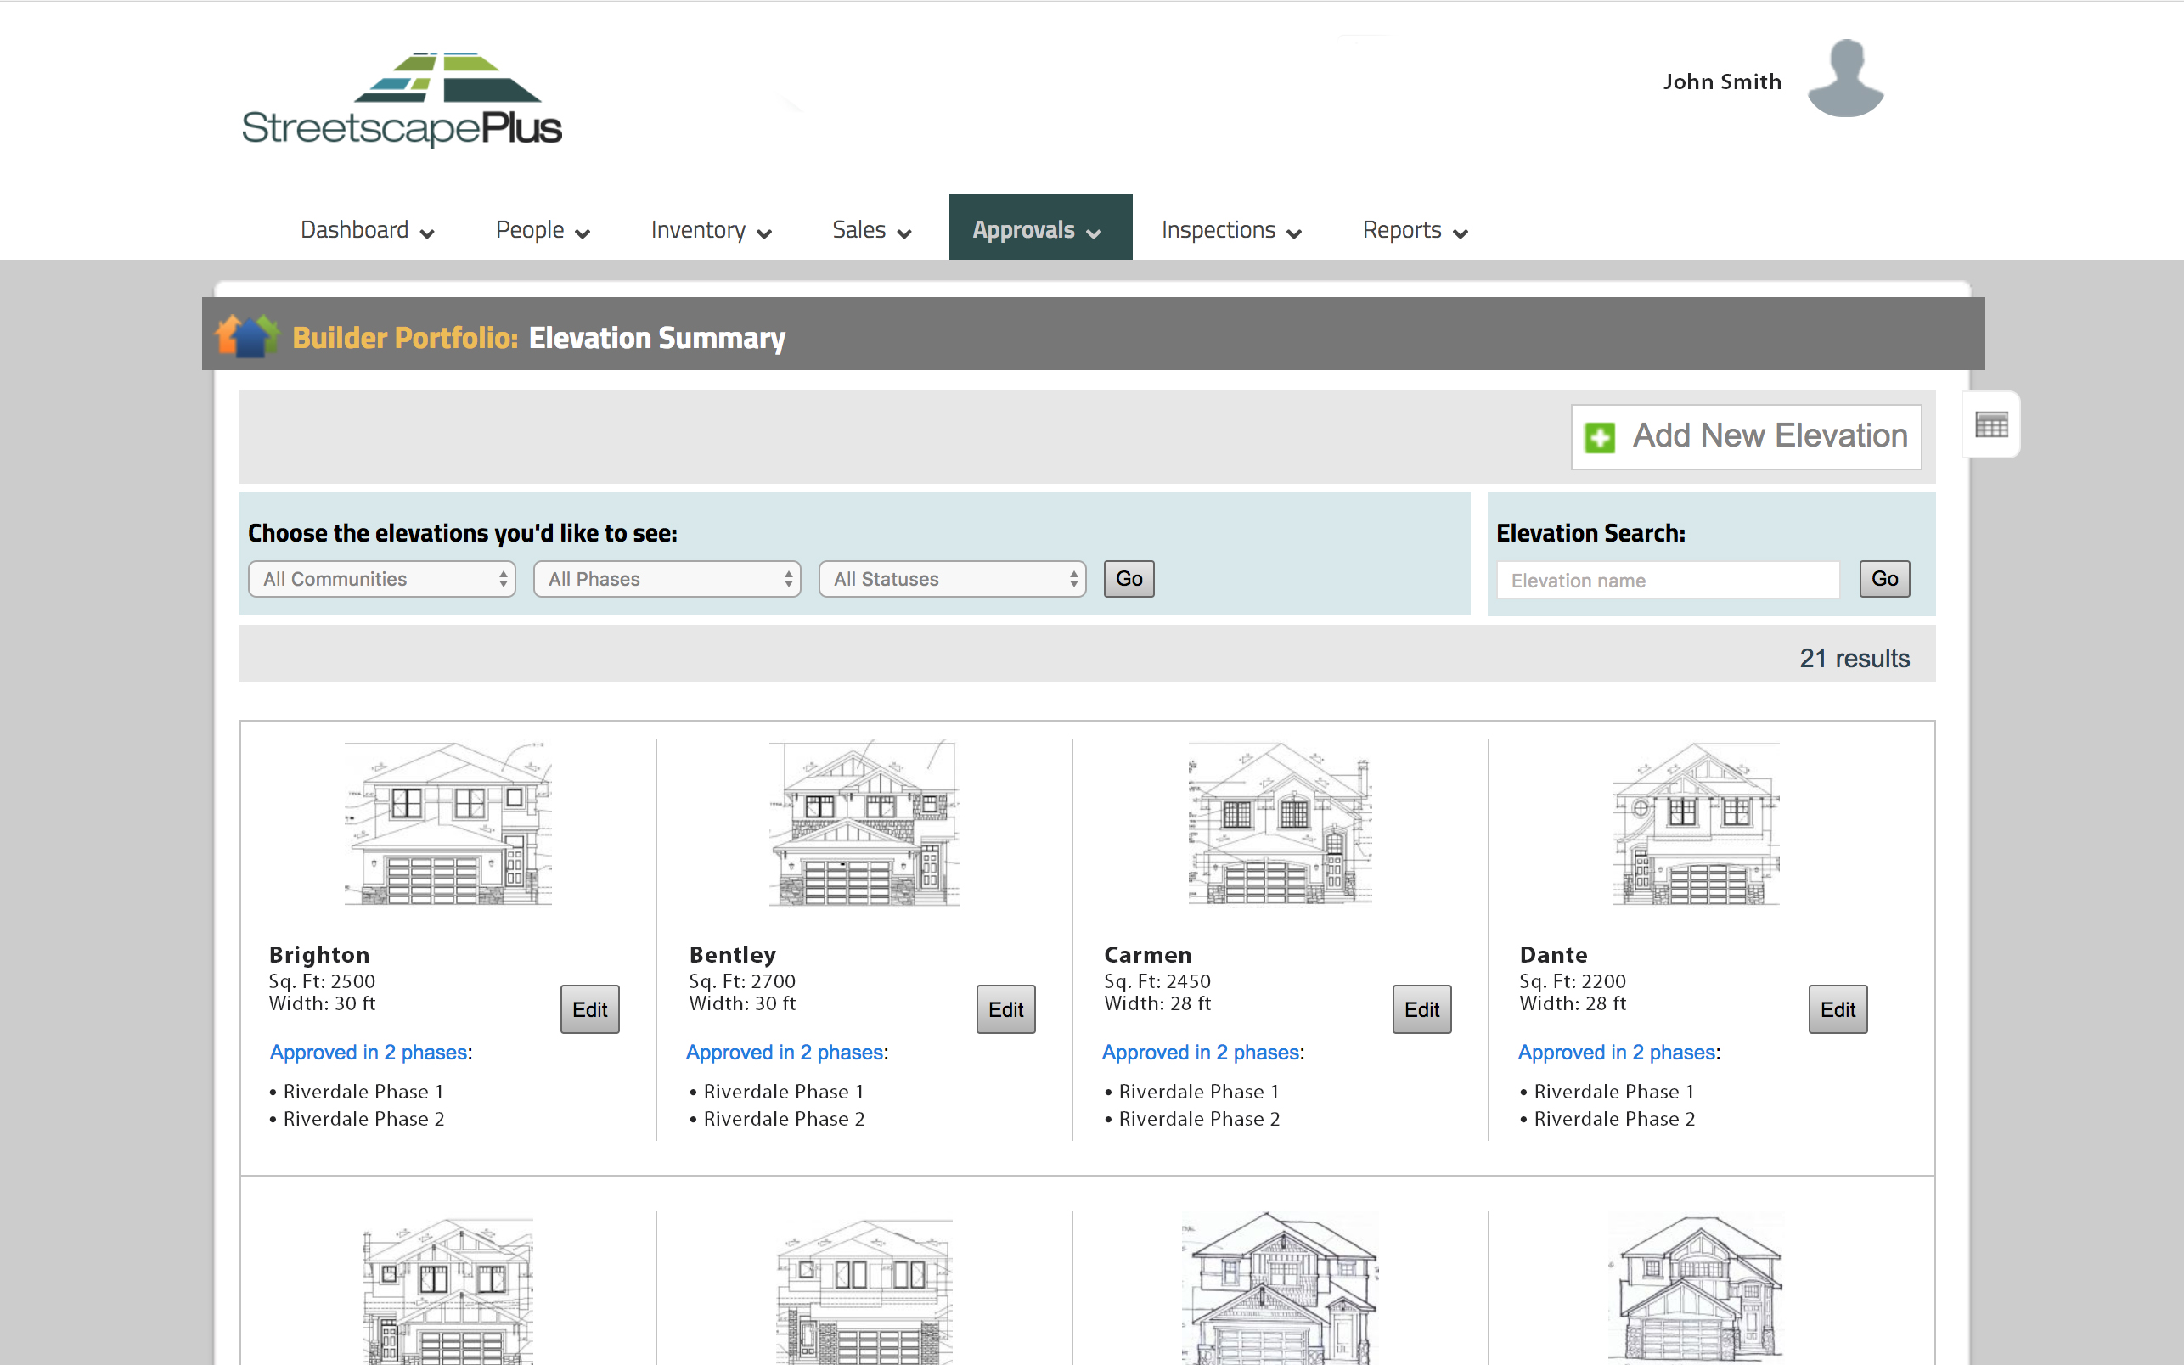This screenshot has width=2184, height=1365.
Task: Open the Carmen elevation drawing thumbnail
Action: (1280, 823)
